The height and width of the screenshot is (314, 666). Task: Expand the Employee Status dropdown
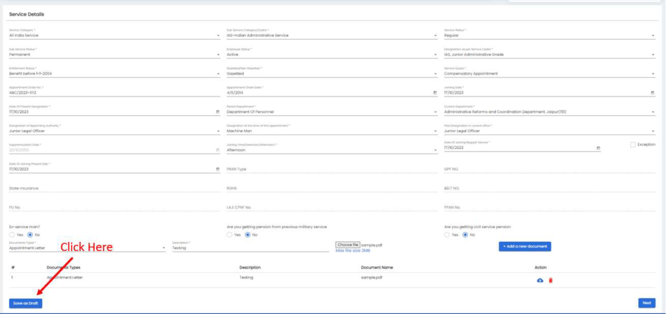tap(332, 55)
